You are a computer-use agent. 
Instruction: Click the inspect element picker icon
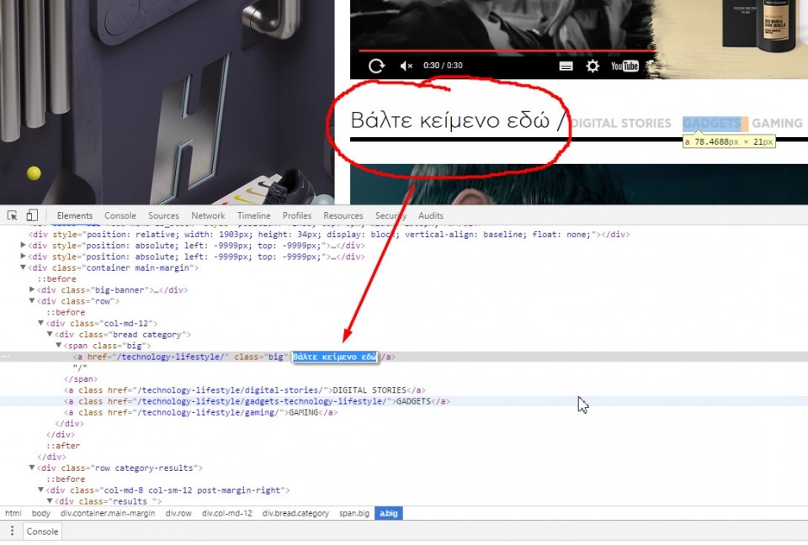coord(13,215)
